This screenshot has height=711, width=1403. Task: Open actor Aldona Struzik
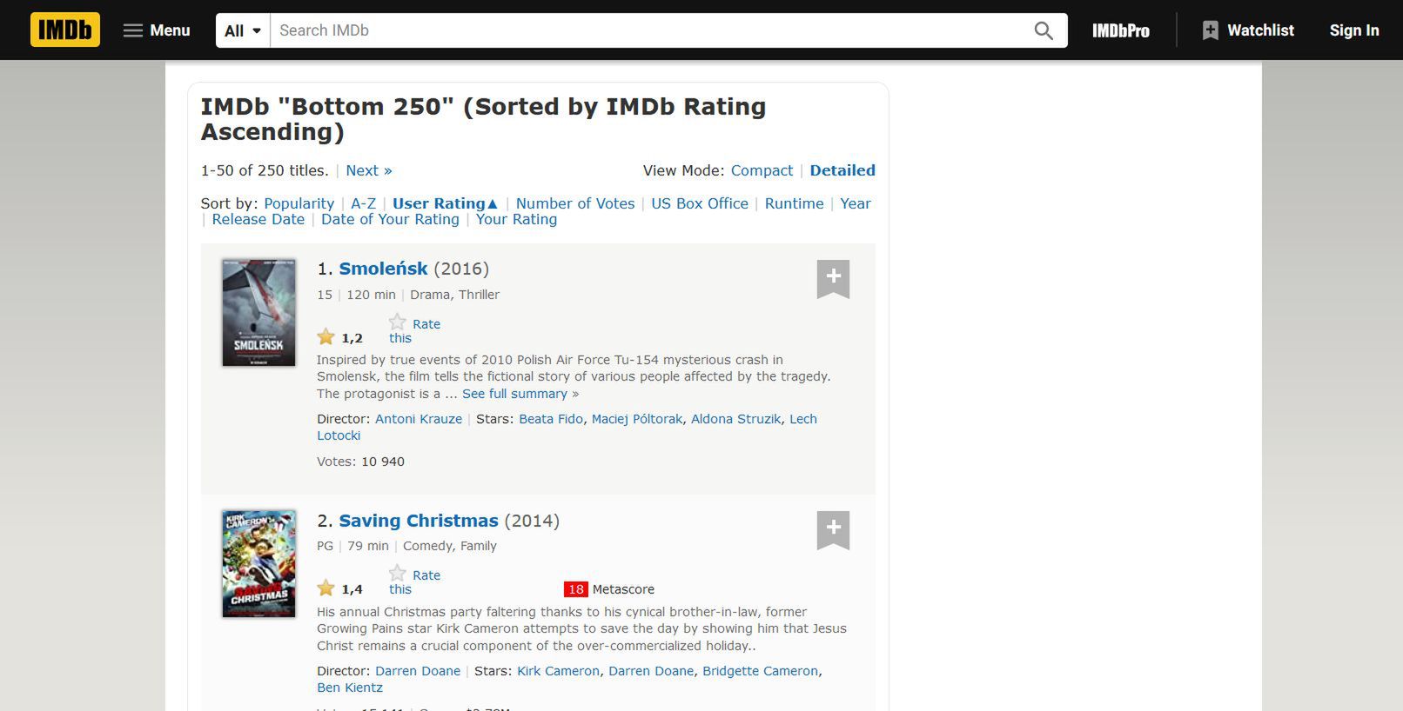(x=735, y=419)
